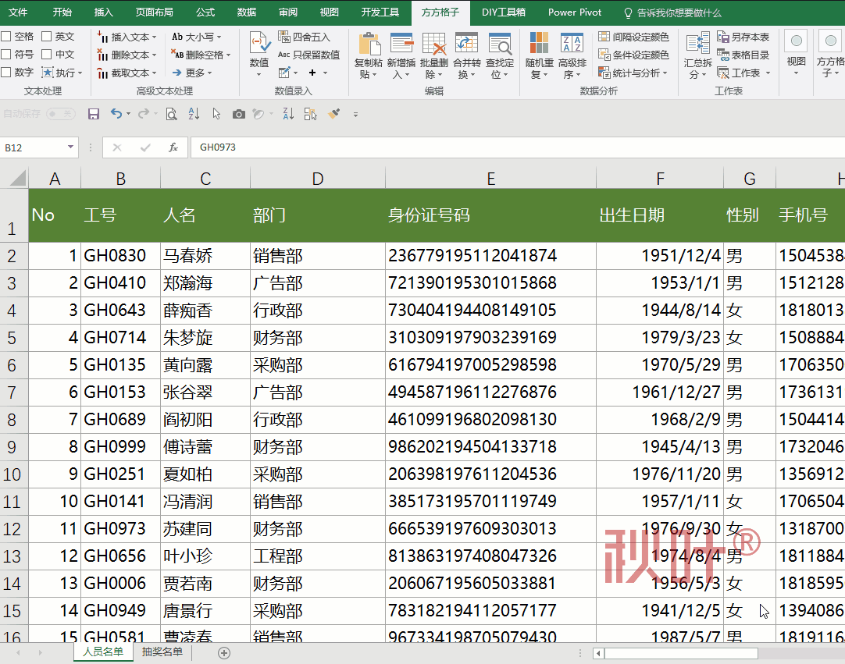This screenshot has height=664, width=845.
Task: Select column E header
Action: point(491,178)
